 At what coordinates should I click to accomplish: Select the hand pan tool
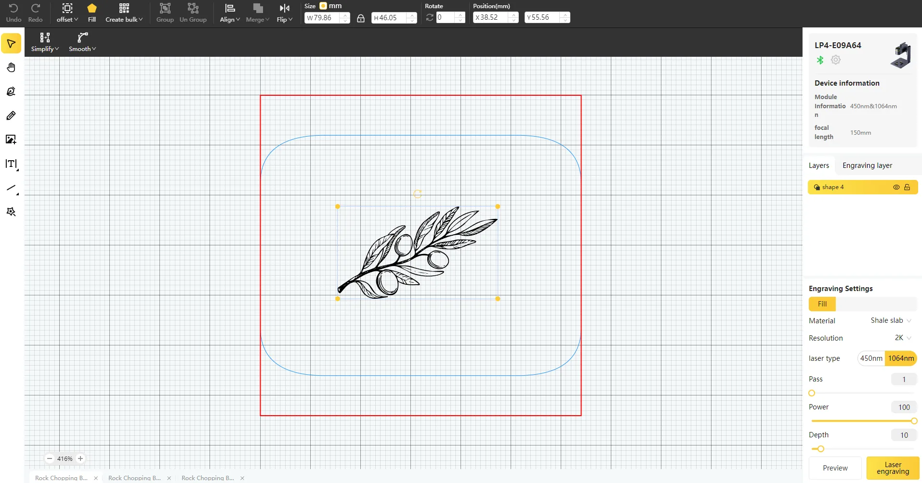pyautogui.click(x=11, y=67)
